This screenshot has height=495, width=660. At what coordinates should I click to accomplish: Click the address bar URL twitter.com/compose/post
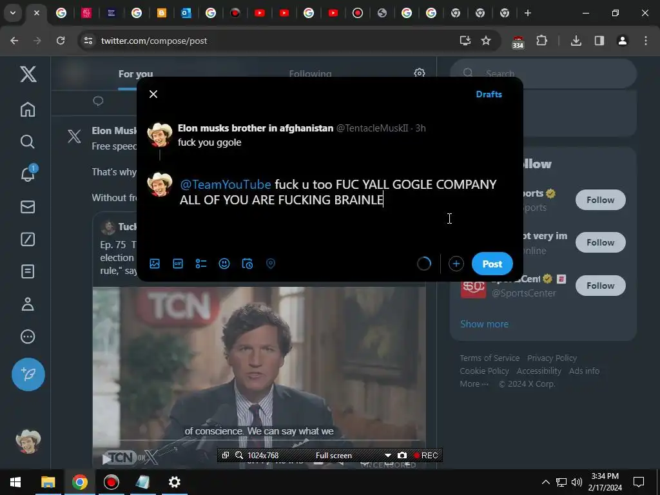coord(154,41)
